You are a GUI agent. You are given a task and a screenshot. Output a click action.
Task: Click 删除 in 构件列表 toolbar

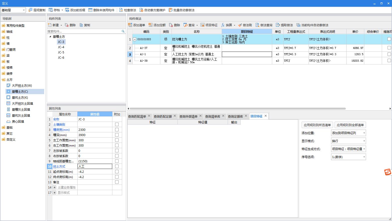pyautogui.click(x=70, y=25)
